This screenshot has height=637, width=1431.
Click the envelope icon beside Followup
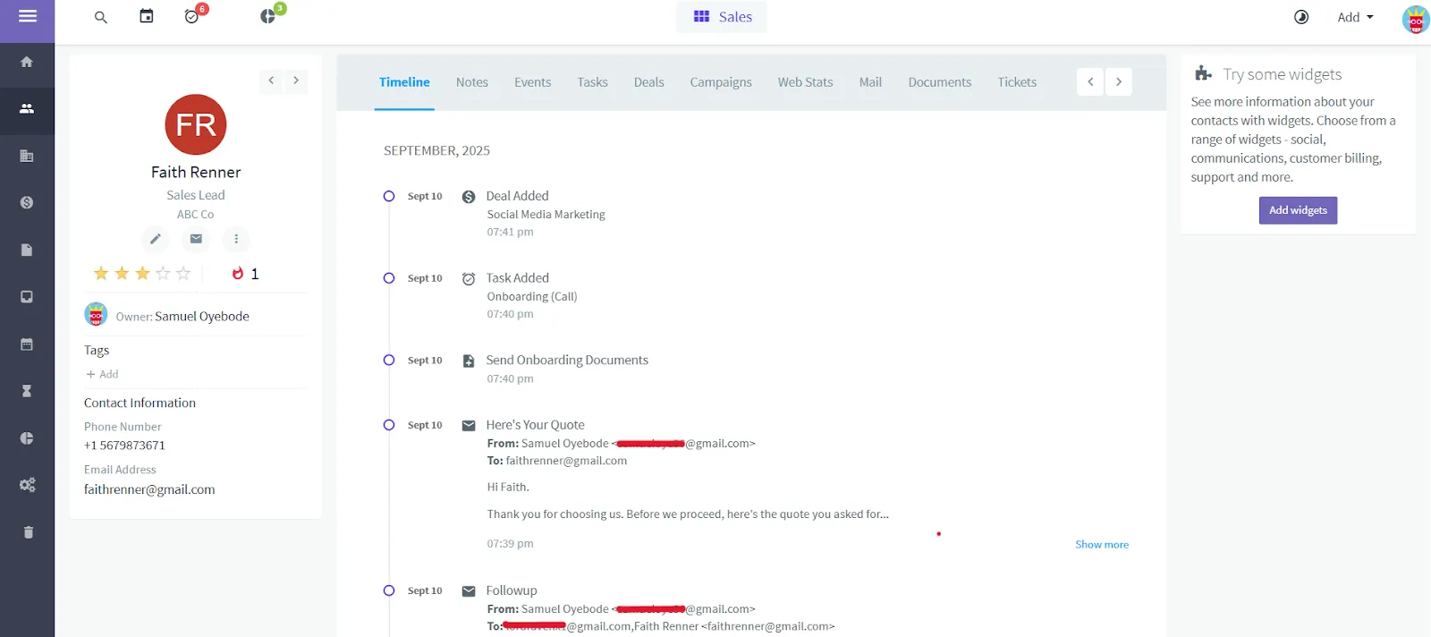469,591
